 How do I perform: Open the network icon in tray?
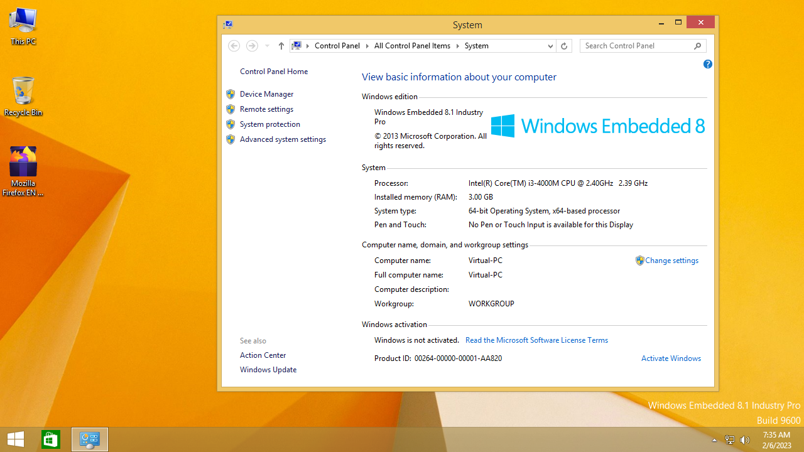pyautogui.click(x=729, y=440)
